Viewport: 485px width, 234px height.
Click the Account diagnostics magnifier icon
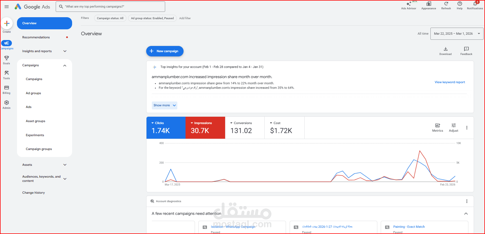tap(152, 201)
